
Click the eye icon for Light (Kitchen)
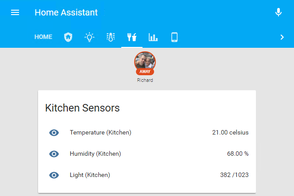pos(54,175)
